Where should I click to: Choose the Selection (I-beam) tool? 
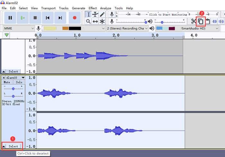pos(88,14)
